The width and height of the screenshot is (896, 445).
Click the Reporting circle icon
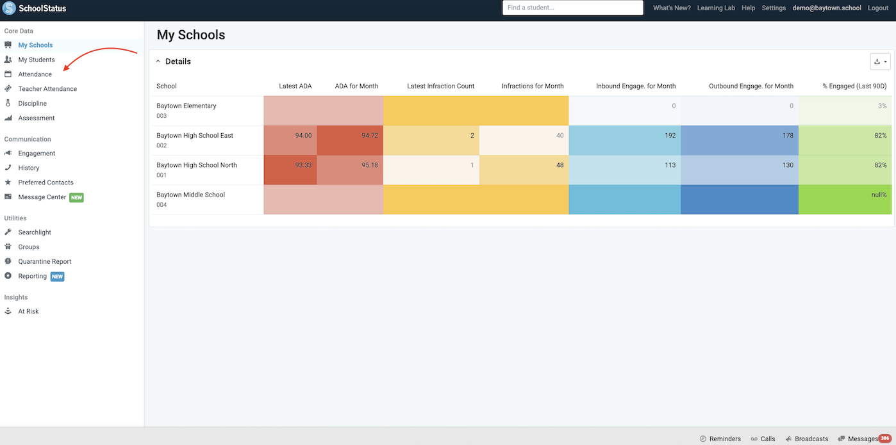8,276
